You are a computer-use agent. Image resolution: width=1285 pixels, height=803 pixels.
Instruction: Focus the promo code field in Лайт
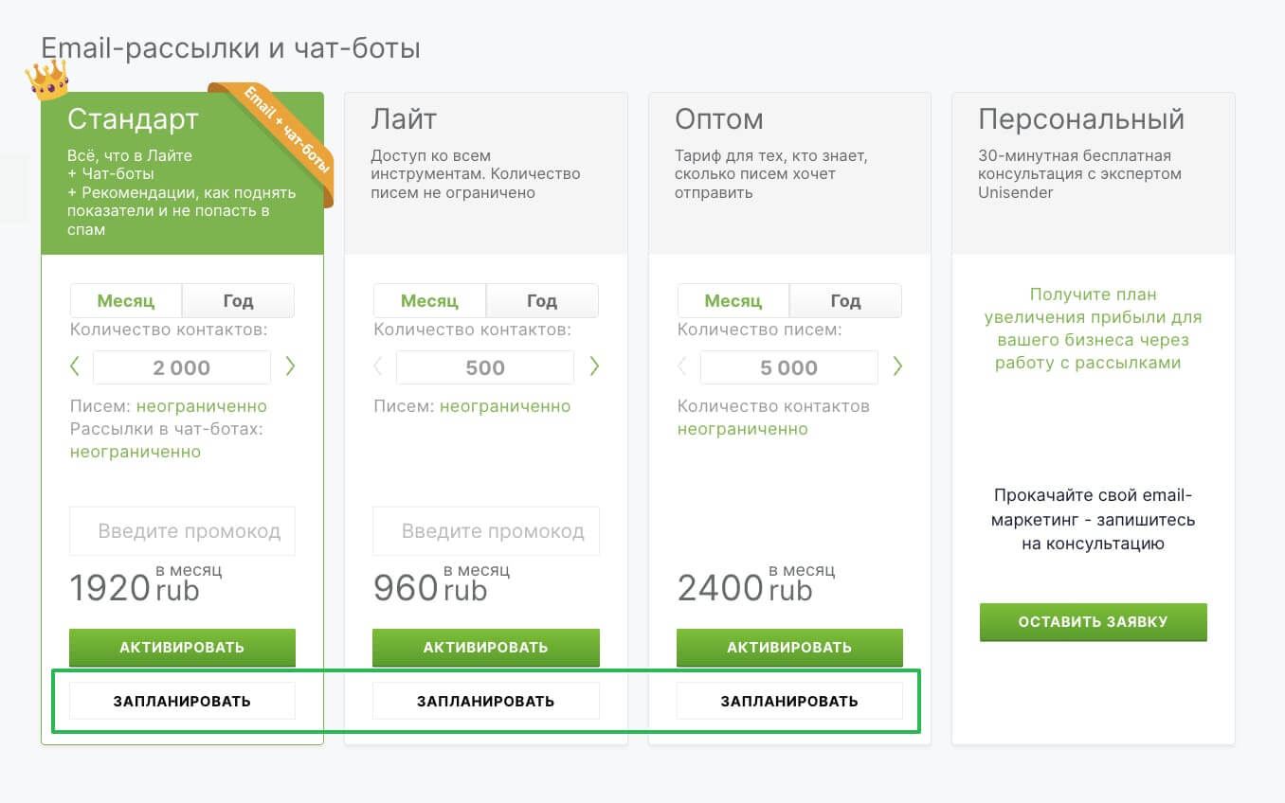point(486,531)
